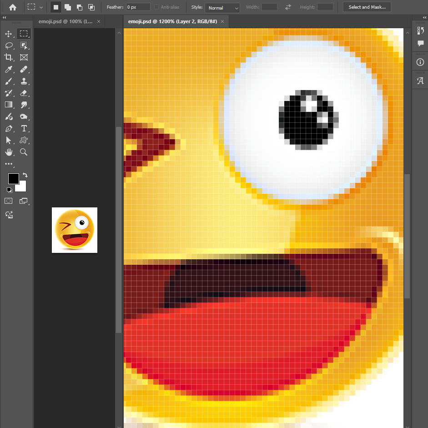Click scroll-up arrow of 100% document
The image size is (428, 428).
[119, 33]
